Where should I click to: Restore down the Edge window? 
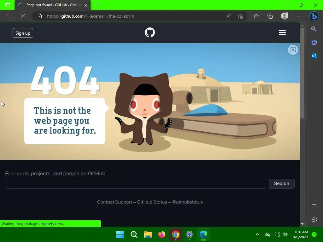pos(301,5)
